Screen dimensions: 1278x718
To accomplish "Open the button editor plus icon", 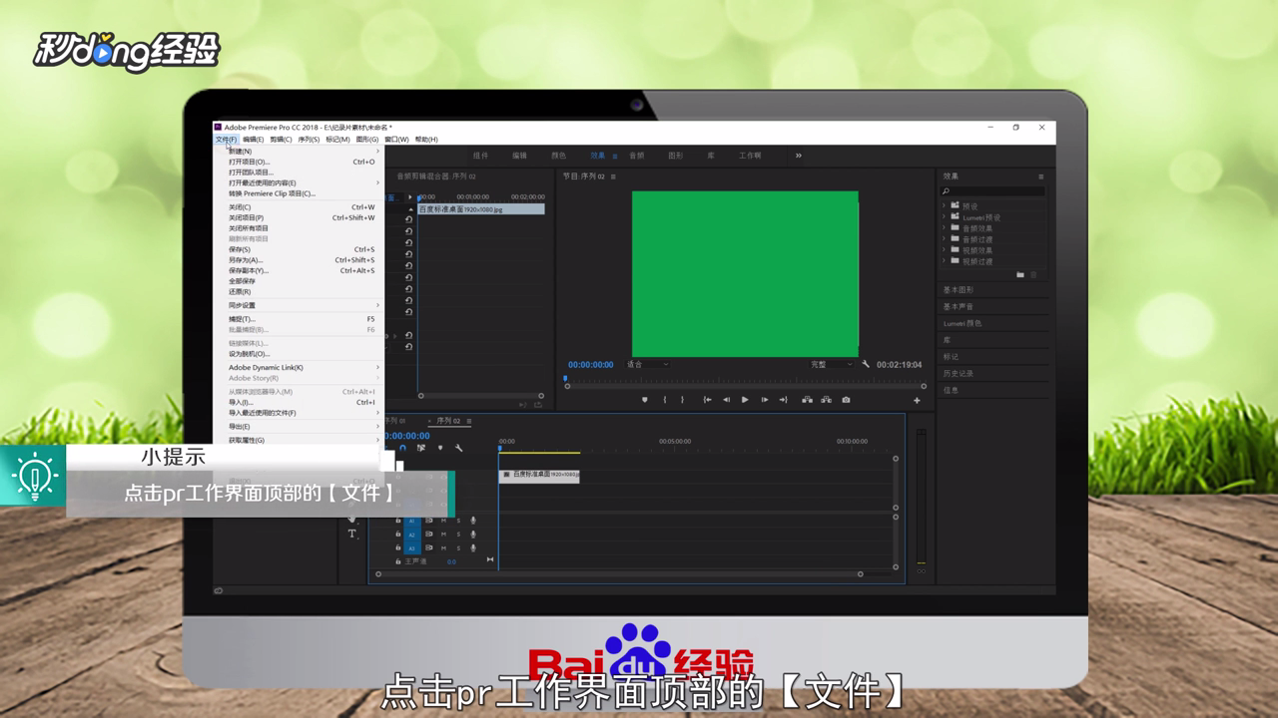I will point(917,401).
